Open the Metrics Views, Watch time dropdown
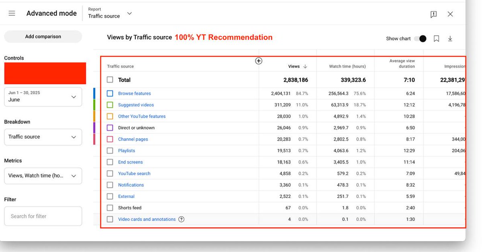 pos(43,175)
